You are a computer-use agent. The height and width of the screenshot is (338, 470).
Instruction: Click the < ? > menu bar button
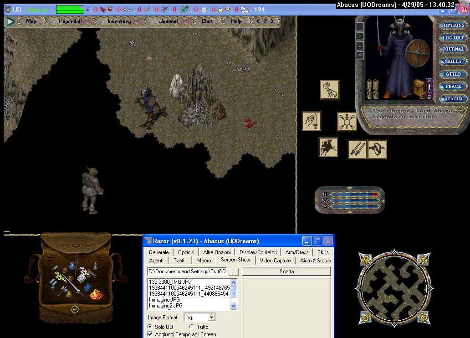(265, 21)
